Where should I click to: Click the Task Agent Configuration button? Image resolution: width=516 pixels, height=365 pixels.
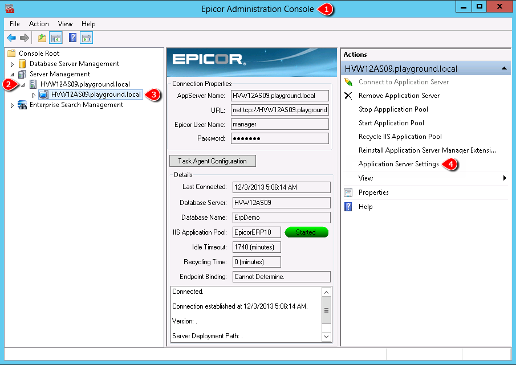pos(213,161)
